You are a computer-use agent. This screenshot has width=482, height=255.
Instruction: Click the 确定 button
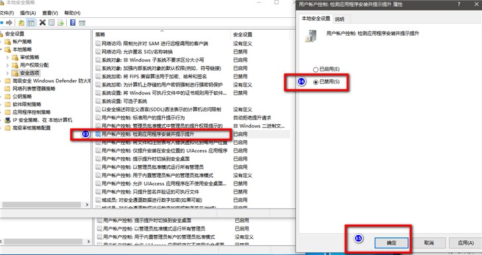pos(391,242)
